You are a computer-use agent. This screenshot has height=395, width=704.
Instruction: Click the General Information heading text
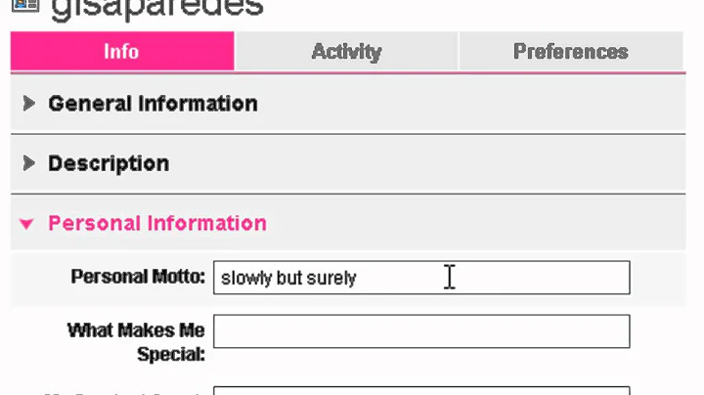point(153,104)
